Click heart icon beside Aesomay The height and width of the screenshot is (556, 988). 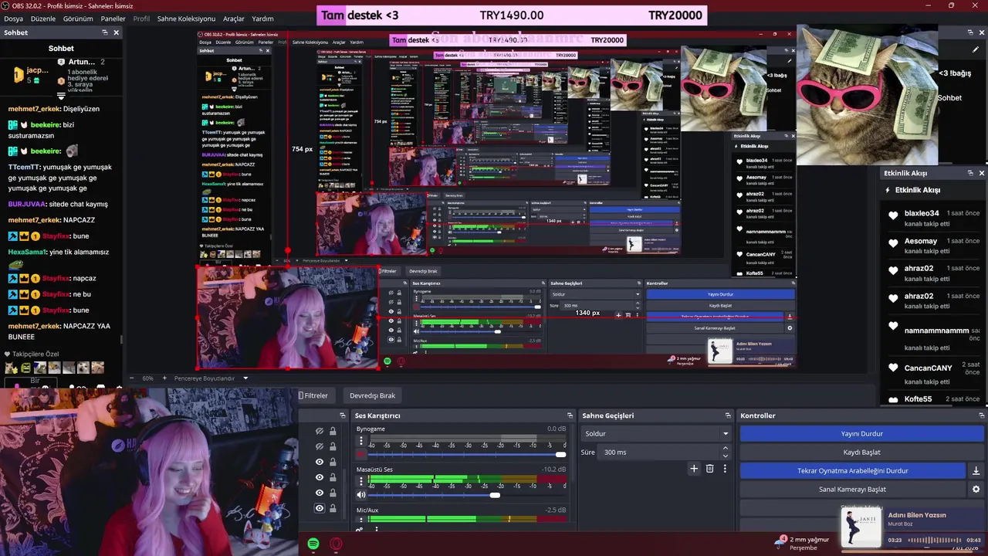[x=893, y=242]
